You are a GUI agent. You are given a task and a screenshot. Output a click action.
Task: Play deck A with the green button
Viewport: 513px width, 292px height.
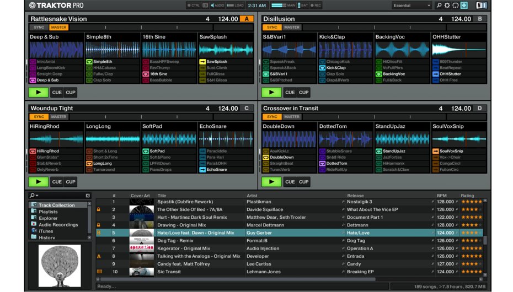(x=38, y=93)
